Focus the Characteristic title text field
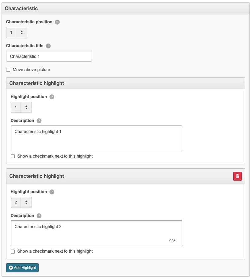This screenshot has width=251, height=279. click(49, 56)
